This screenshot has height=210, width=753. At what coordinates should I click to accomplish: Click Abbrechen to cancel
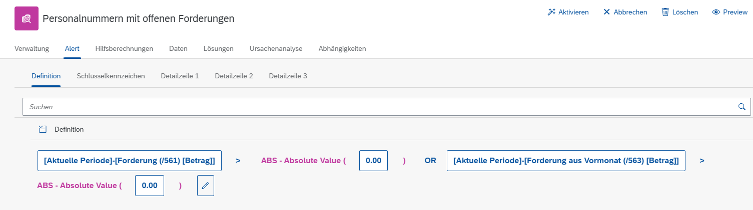625,12
